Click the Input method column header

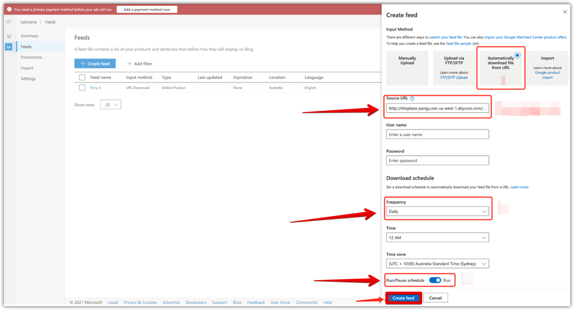(139, 77)
